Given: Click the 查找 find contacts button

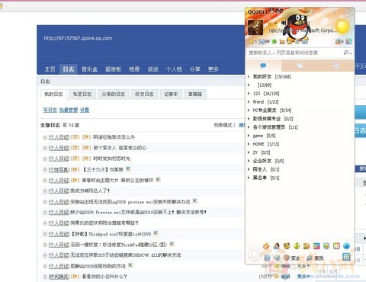Looking at the screenshot, I should 315,258.
